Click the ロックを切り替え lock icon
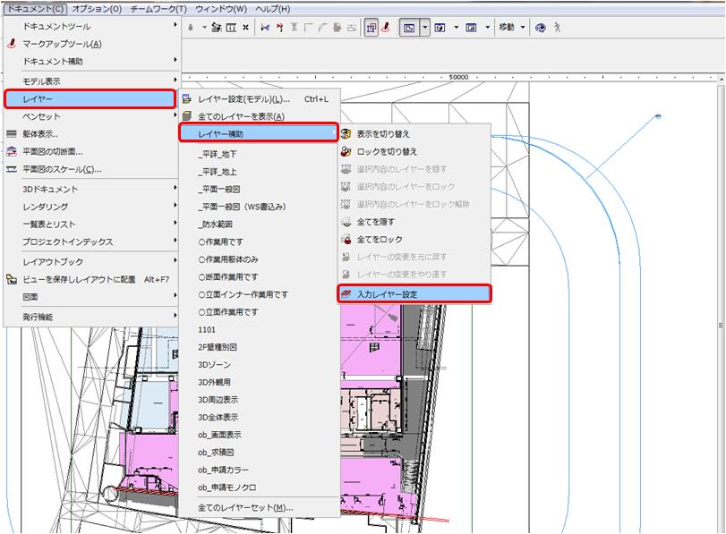The height and width of the screenshot is (534, 726). (x=346, y=152)
